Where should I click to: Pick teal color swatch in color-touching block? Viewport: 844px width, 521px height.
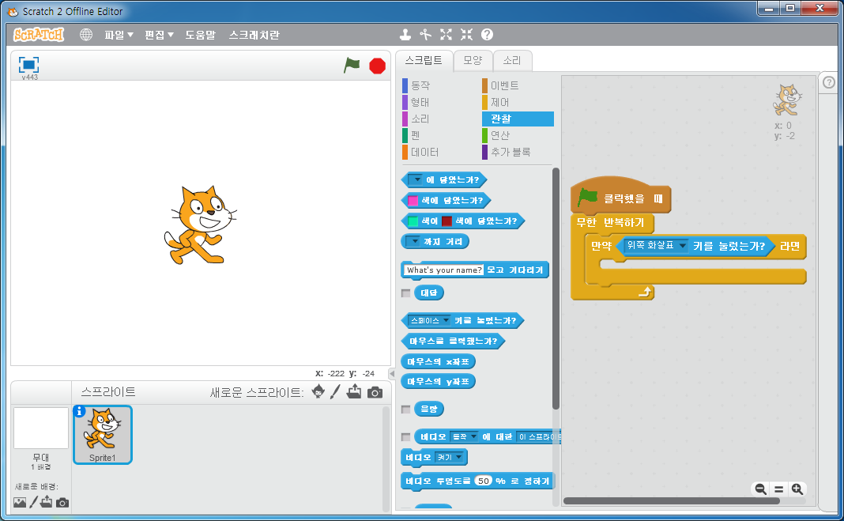[x=413, y=221]
